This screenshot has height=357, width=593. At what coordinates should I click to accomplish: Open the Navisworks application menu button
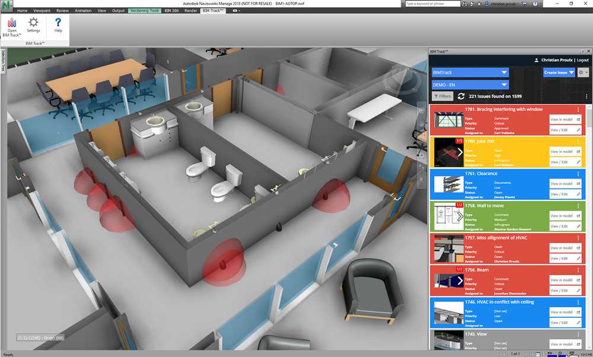pyautogui.click(x=7, y=5)
